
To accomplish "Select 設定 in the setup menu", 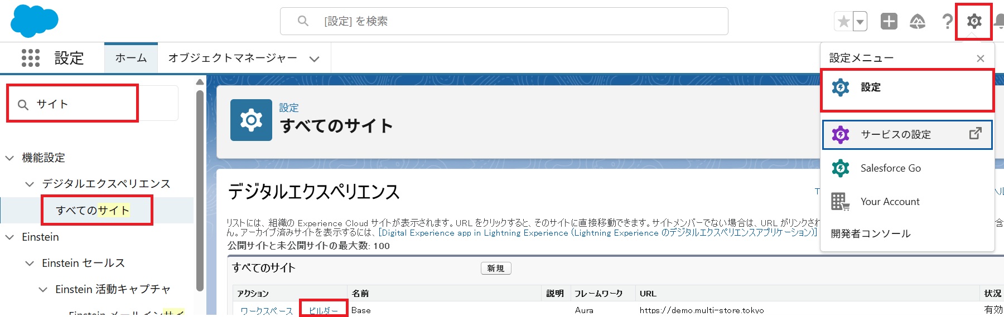I will [x=870, y=87].
